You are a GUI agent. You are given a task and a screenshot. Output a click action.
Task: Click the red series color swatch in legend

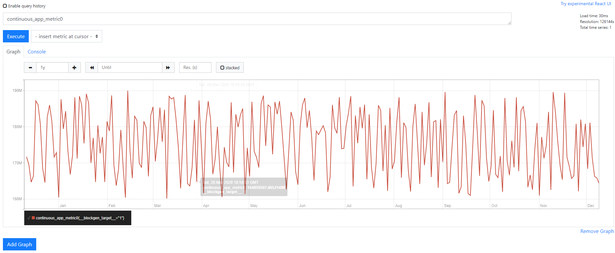tap(33, 218)
